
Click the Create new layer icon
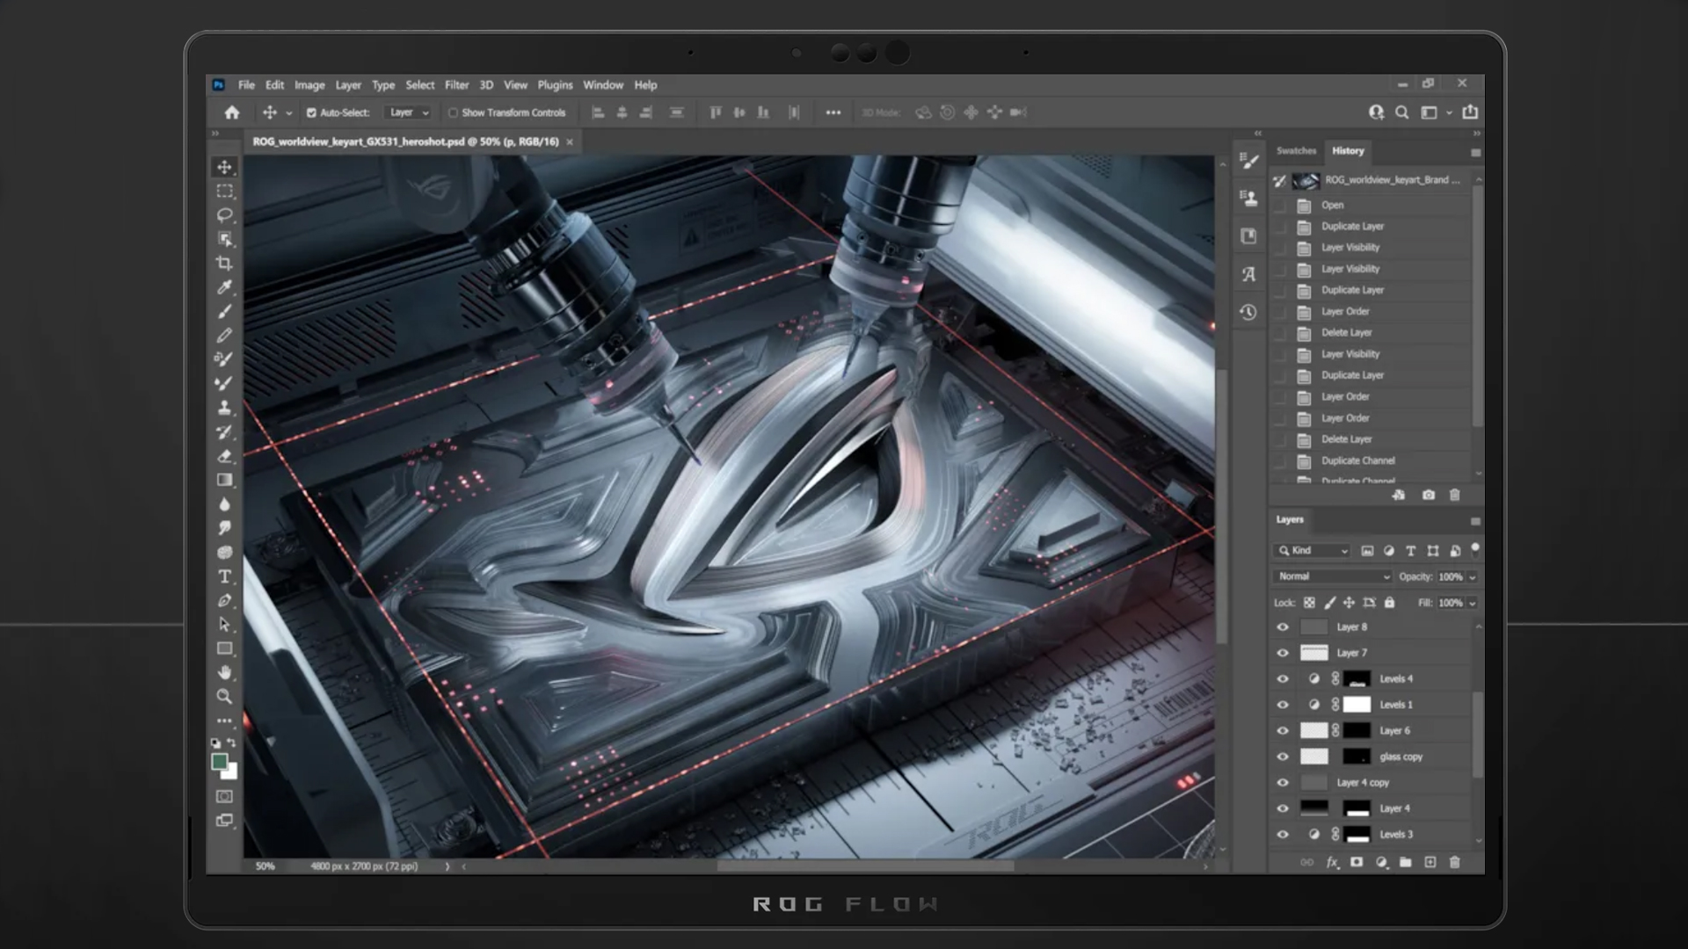(x=1430, y=863)
